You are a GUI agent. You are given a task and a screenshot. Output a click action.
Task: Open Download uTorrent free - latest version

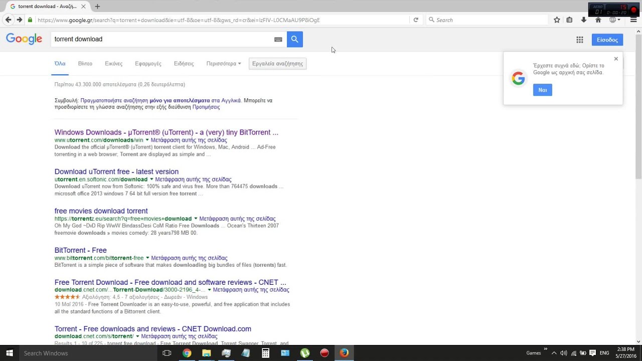(x=116, y=171)
